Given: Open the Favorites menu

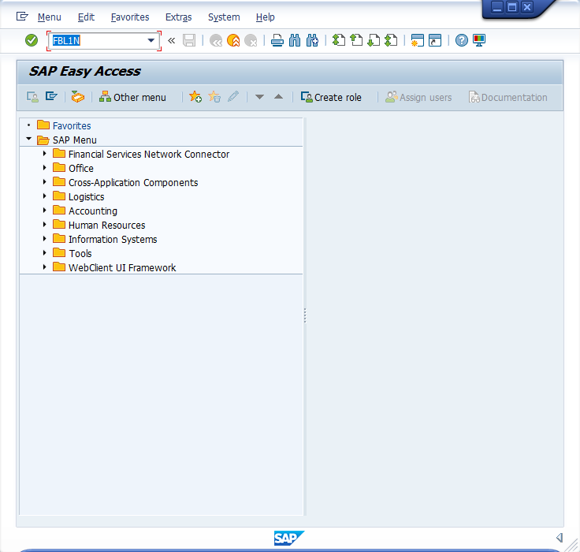Looking at the screenshot, I should [129, 17].
